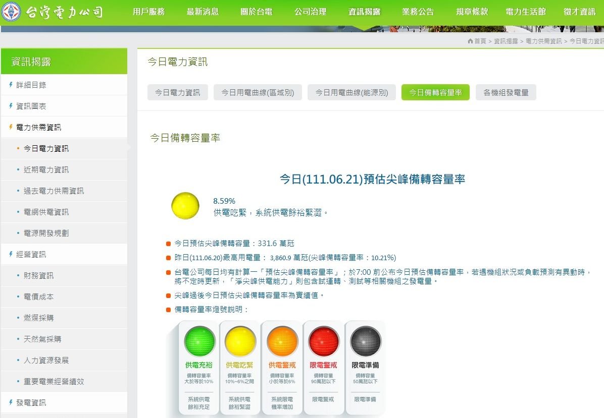Click the 資訊揭露 sidebar header

pos(64,61)
